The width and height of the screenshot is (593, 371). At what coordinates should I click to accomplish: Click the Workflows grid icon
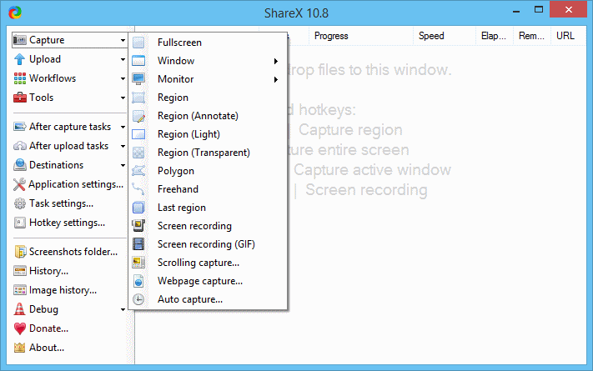tap(20, 78)
